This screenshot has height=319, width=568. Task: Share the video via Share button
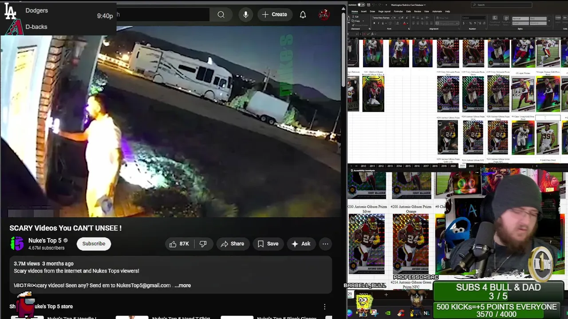(233, 244)
